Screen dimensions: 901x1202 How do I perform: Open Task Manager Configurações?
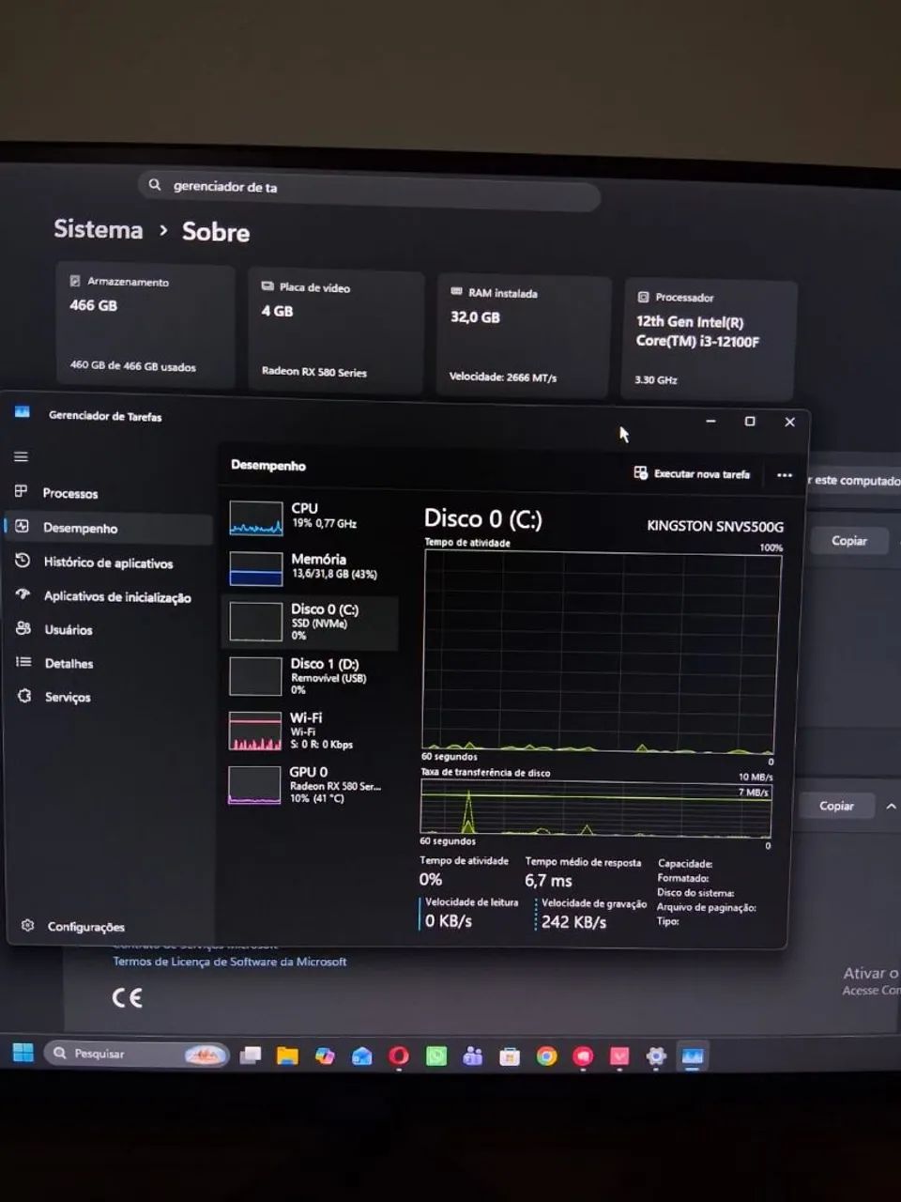86,927
